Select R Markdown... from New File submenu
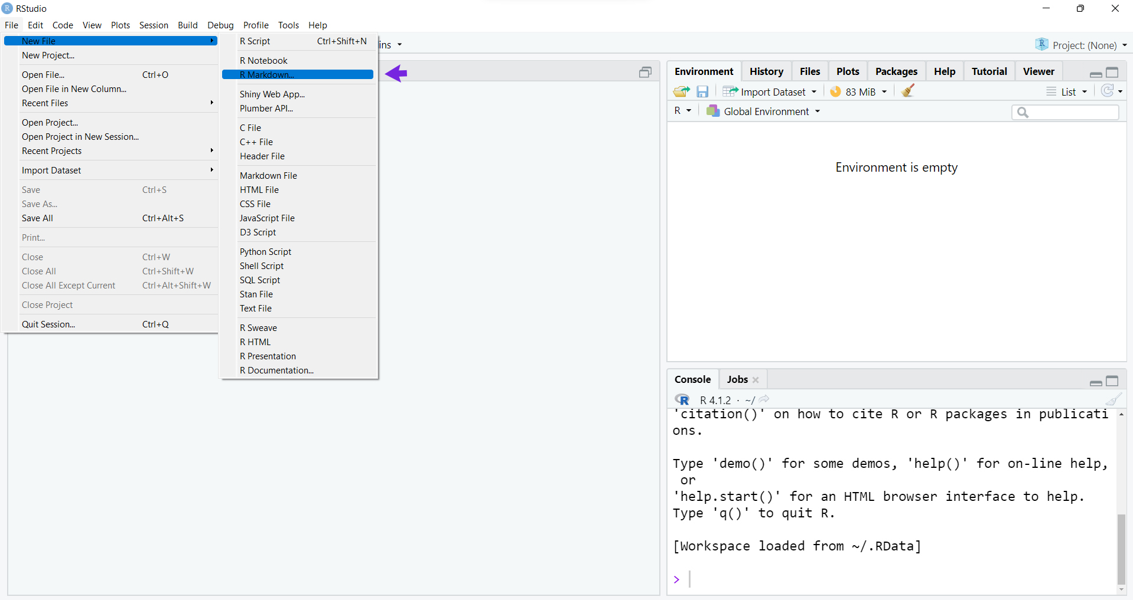Viewport: 1133px width, 600px height. pyautogui.click(x=298, y=75)
